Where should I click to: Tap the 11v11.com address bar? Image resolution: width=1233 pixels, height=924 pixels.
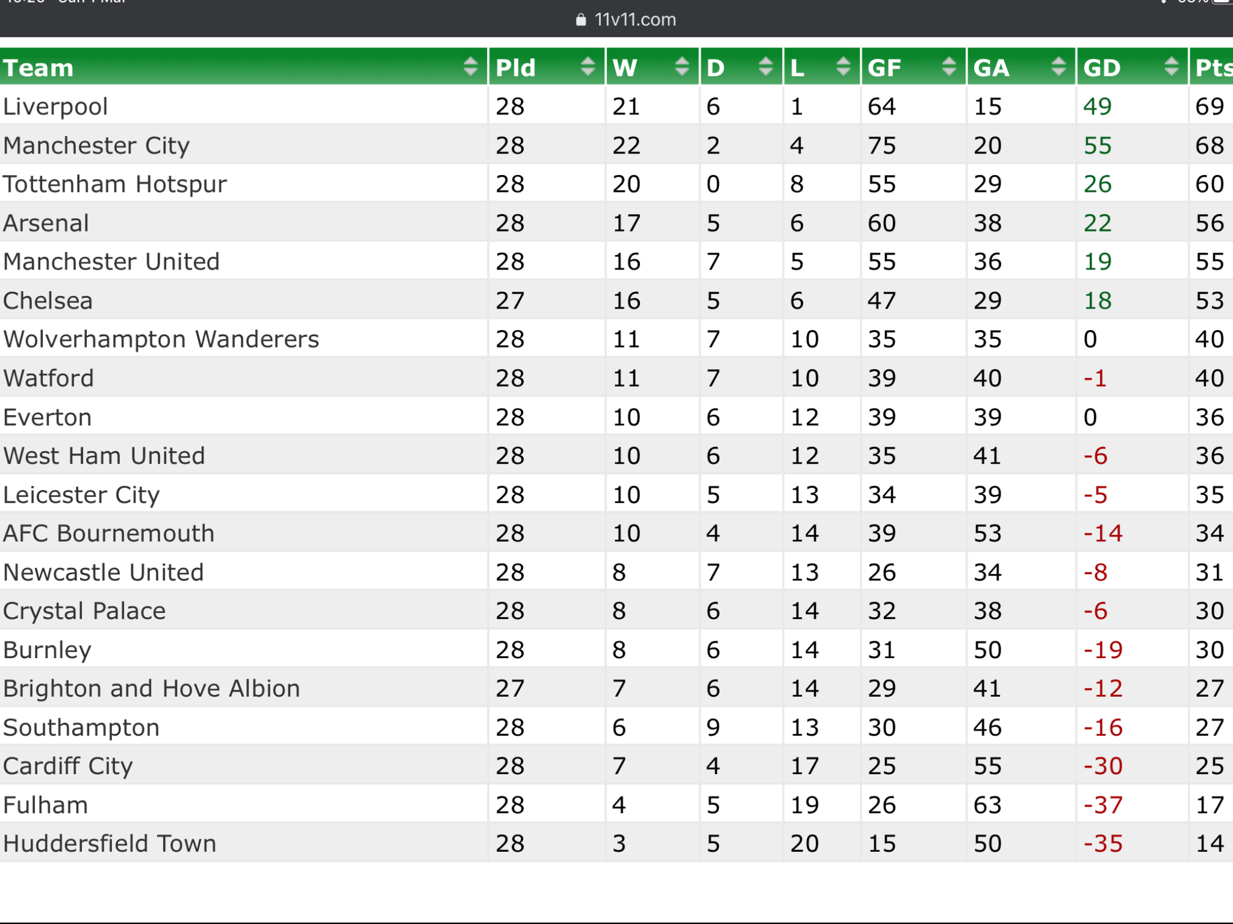[x=626, y=20]
